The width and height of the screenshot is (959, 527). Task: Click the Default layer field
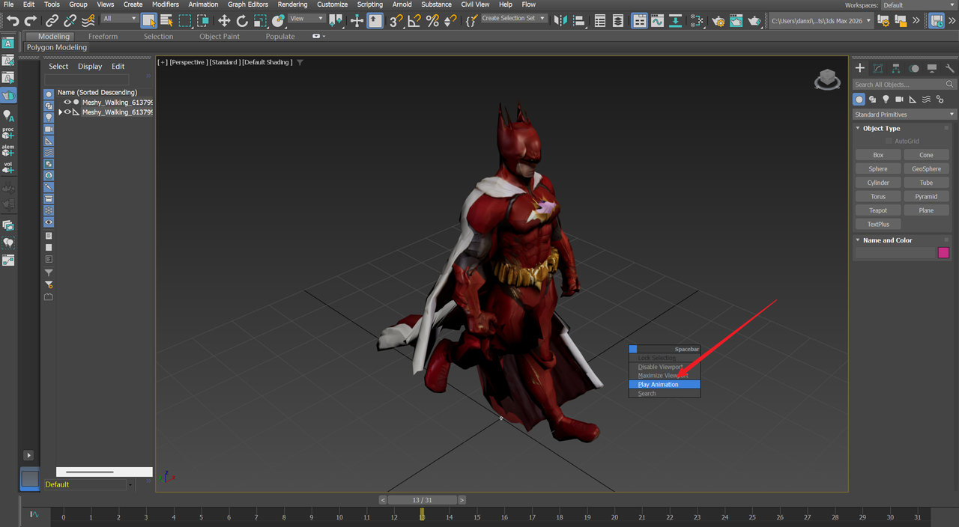[87, 484]
